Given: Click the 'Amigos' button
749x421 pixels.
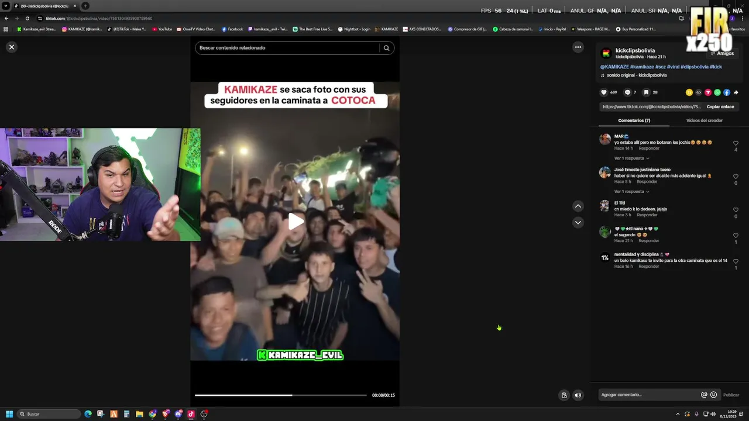Looking at the screenshot, I should 722,53.
